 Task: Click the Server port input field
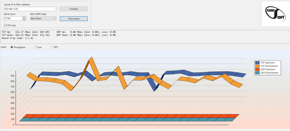pyautogui.click(x=13, y=18)
